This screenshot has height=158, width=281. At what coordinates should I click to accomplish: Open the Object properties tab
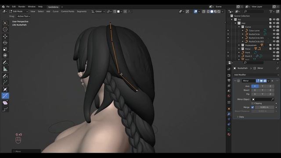[x=229, y=109]
